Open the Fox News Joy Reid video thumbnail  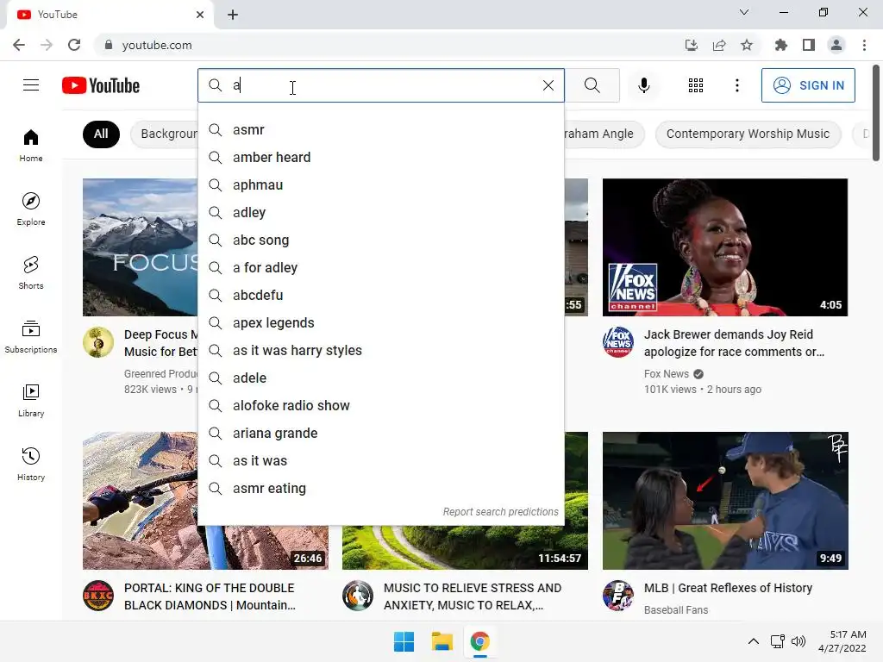[x=724, y=247]
